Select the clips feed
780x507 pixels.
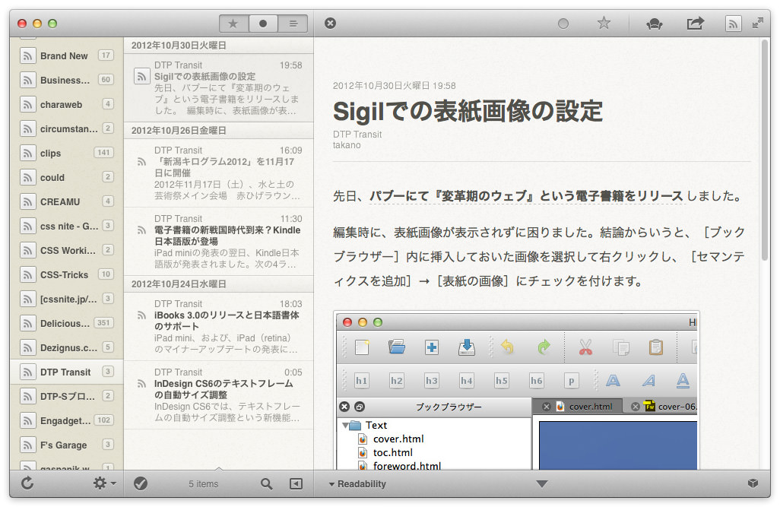[x=67, y=154]
